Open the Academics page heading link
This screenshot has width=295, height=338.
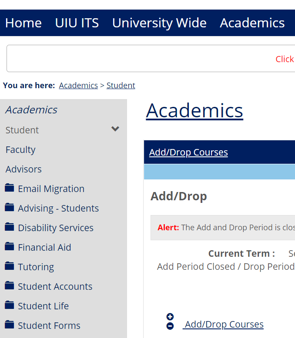tap(194, 110)
